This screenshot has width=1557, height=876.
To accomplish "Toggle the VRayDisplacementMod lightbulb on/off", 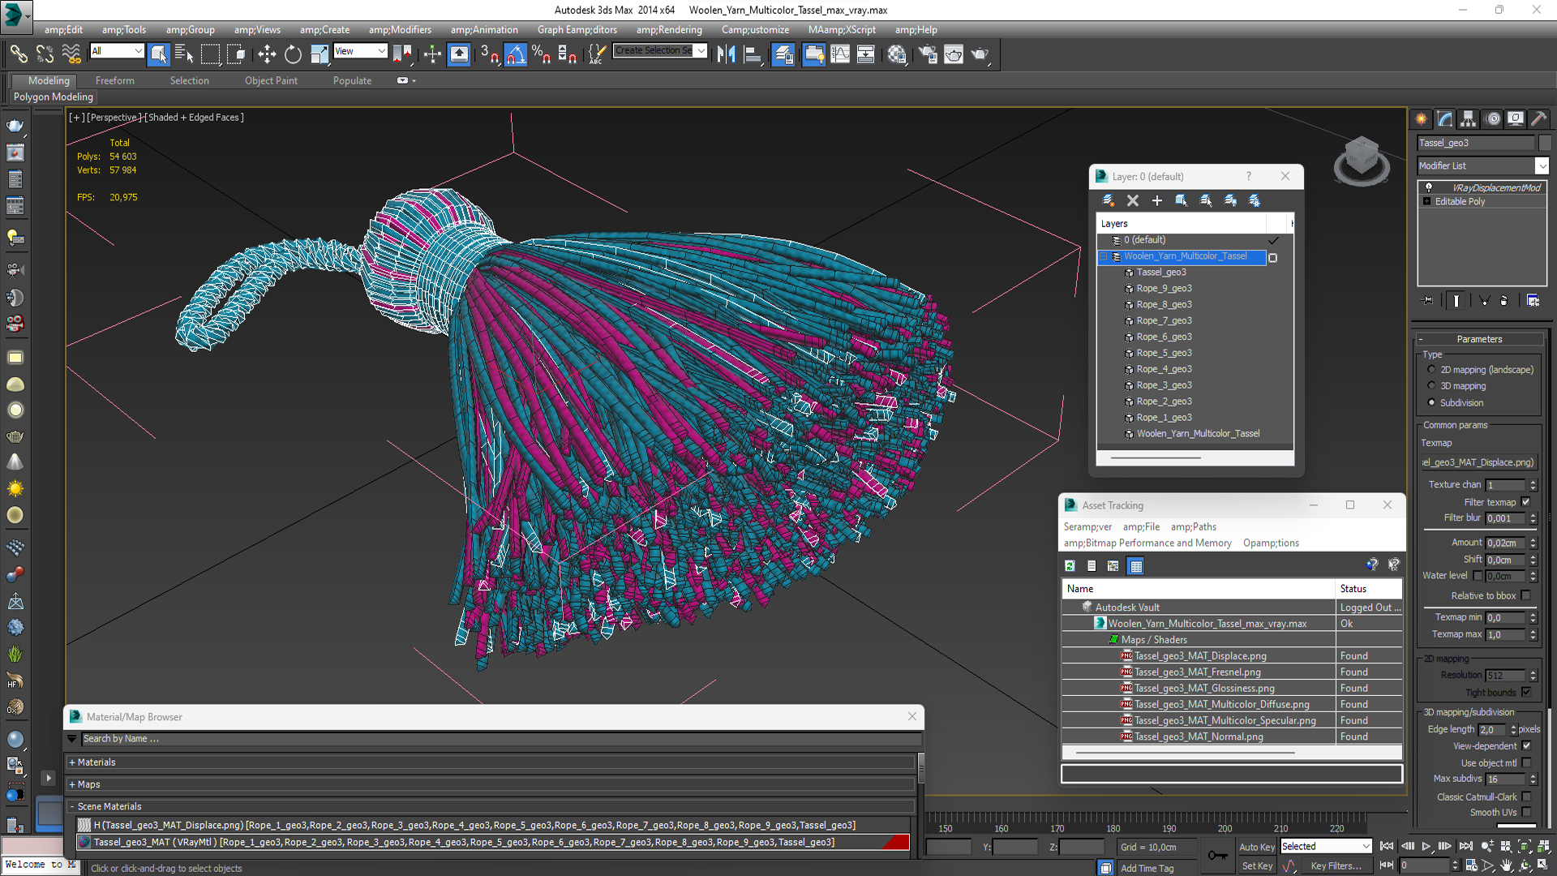I will tap(1429, 187).
